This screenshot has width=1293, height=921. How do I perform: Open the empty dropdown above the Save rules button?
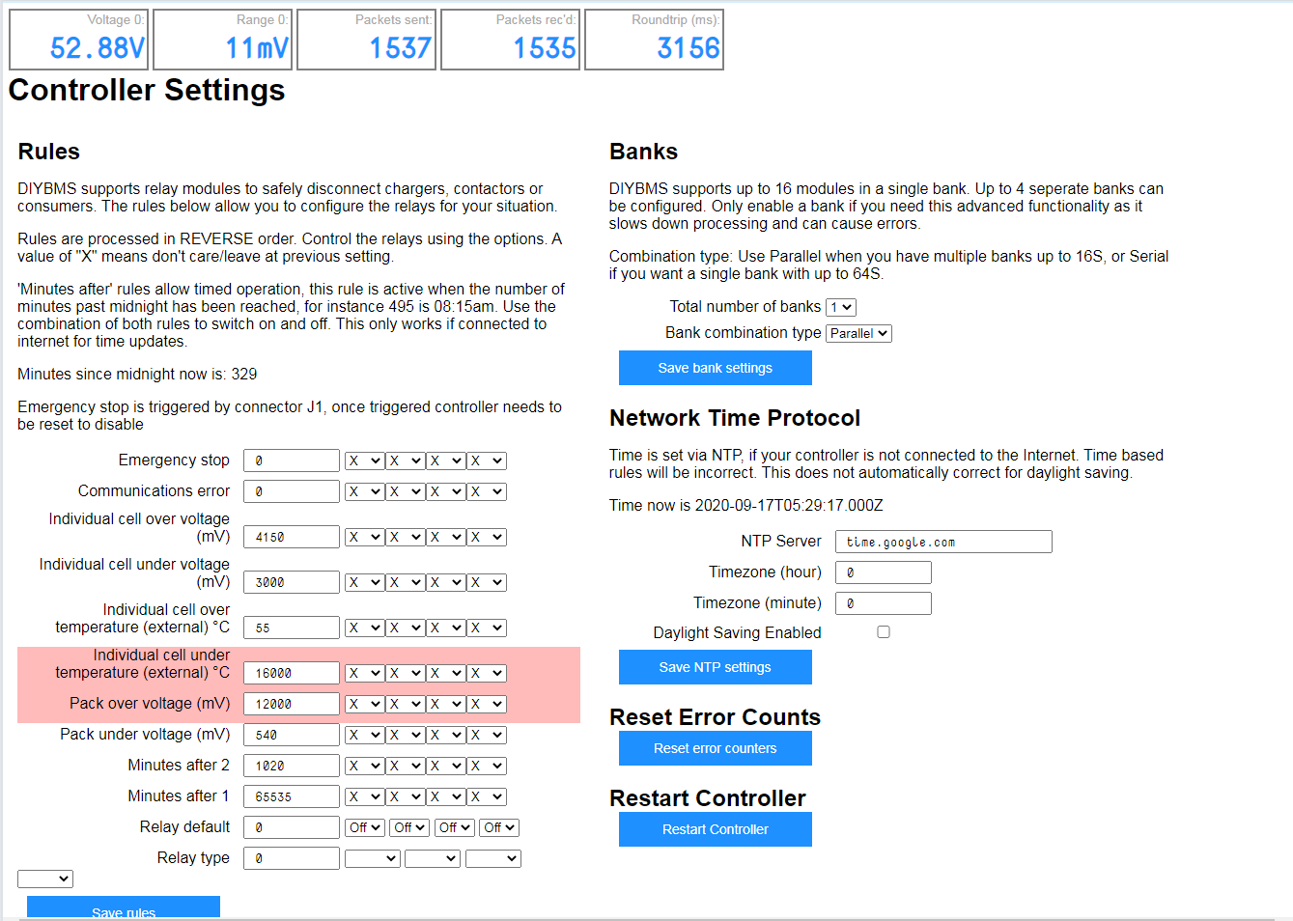tap(45, 879)
